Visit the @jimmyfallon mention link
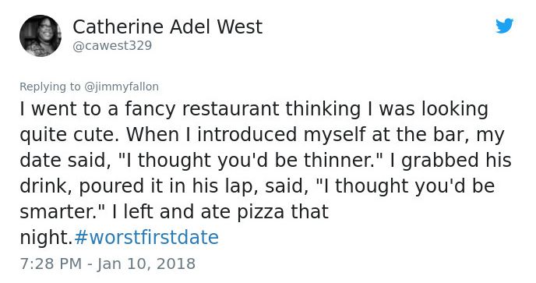The image size is (536, 283). tap(122, 87)
